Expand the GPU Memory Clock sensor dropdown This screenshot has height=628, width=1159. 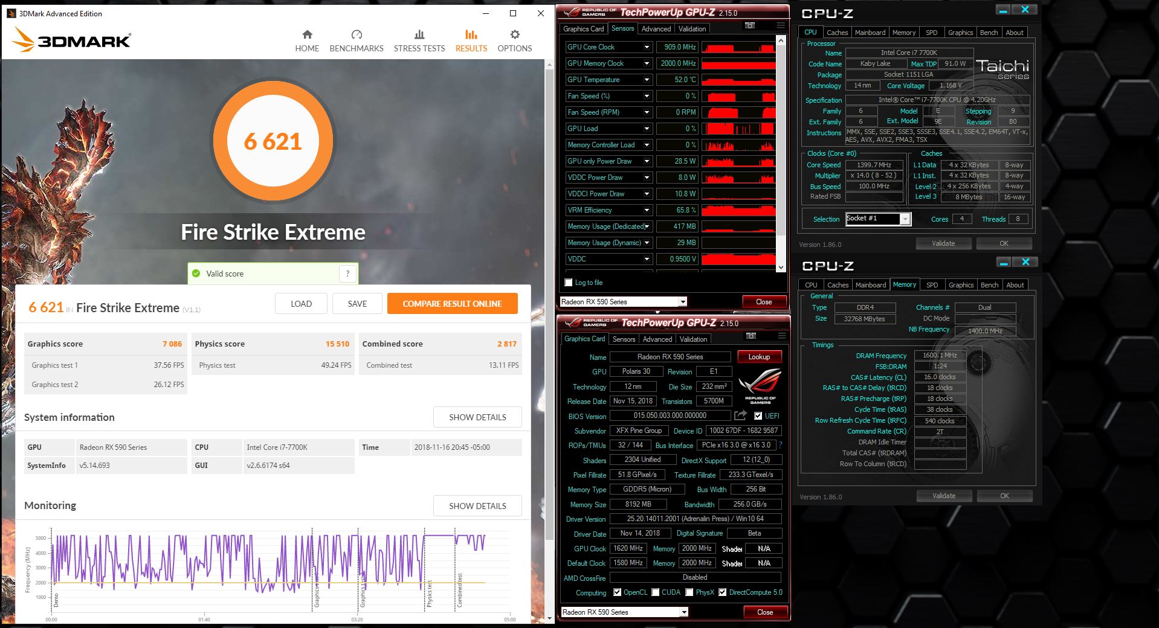click(x=647, y=63)
